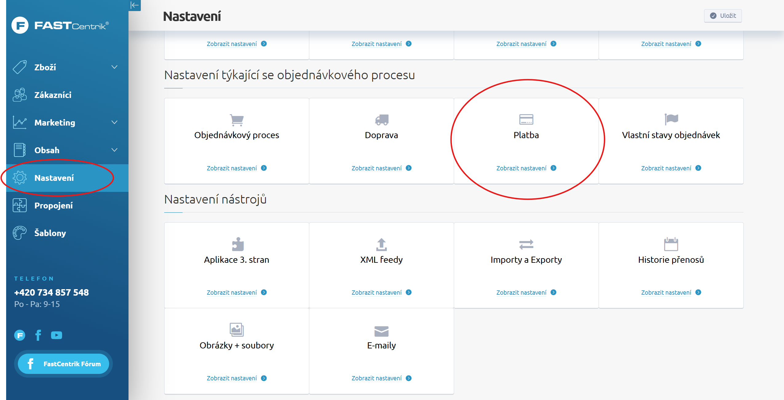
Task: Click the credit card icon for Platba
Action: [526, 119]
